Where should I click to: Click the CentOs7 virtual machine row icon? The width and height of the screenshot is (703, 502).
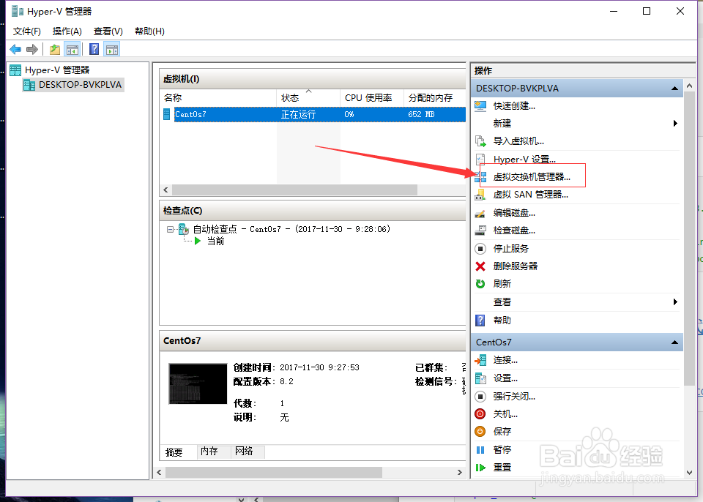[167, 114]
